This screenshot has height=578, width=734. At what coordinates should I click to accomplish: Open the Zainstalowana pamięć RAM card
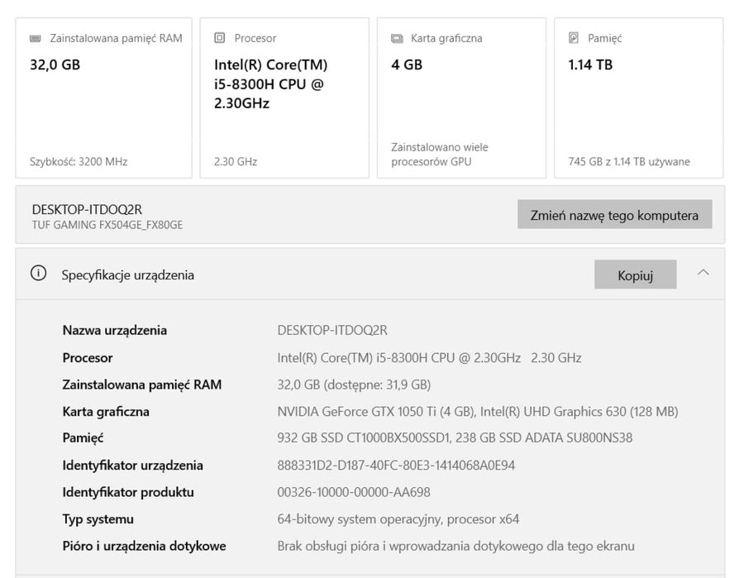104,98
